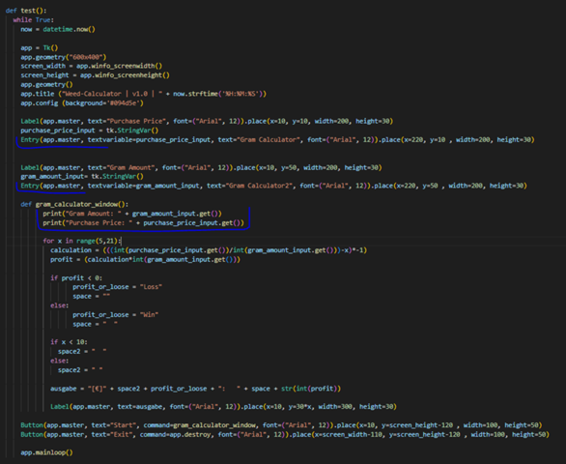Place cursor on while True statement
The width and height of the screenshot is (566, 464).
coord(33,20)
